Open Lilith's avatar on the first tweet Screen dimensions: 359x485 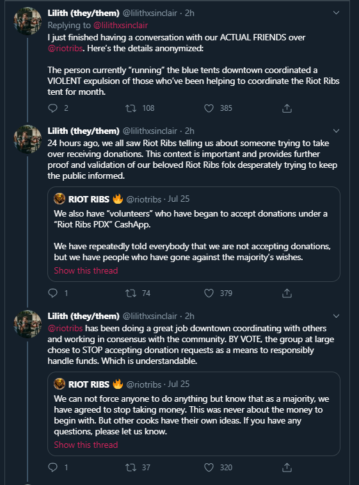click(x=28, y=21)
